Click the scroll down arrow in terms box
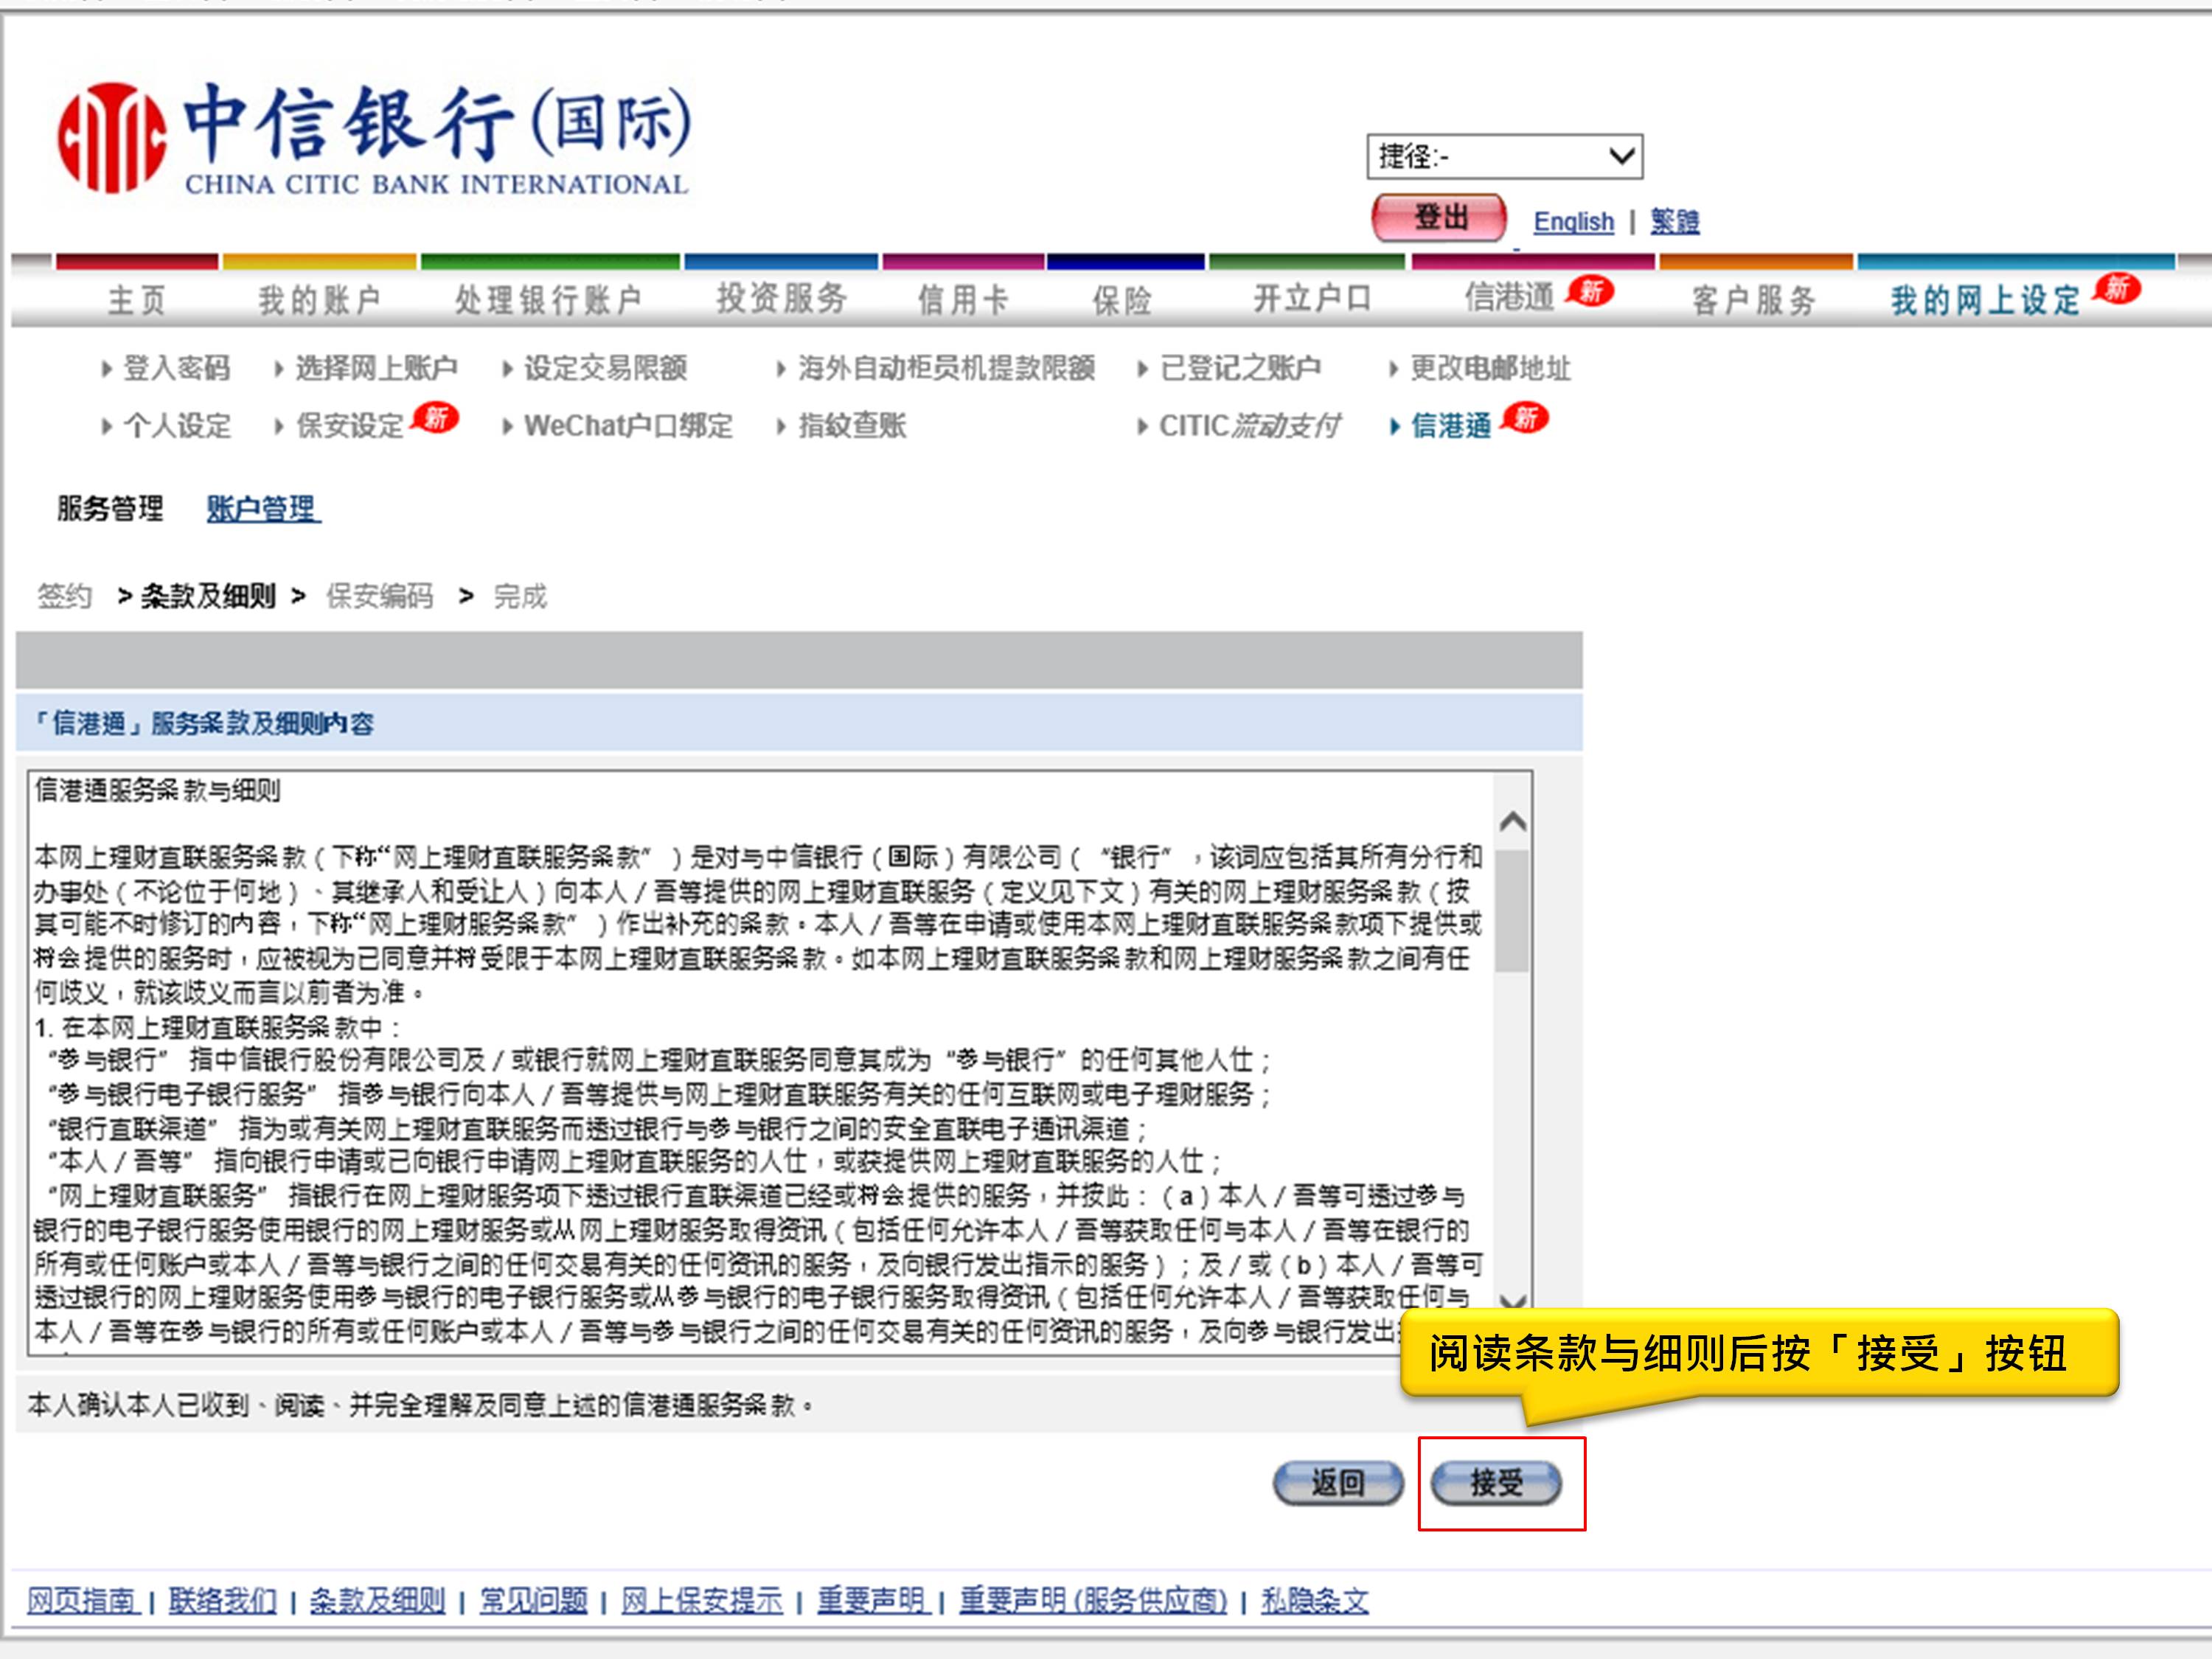The height and width of the screenshot is (1659, 2212). click(x=1512, y=1300)
